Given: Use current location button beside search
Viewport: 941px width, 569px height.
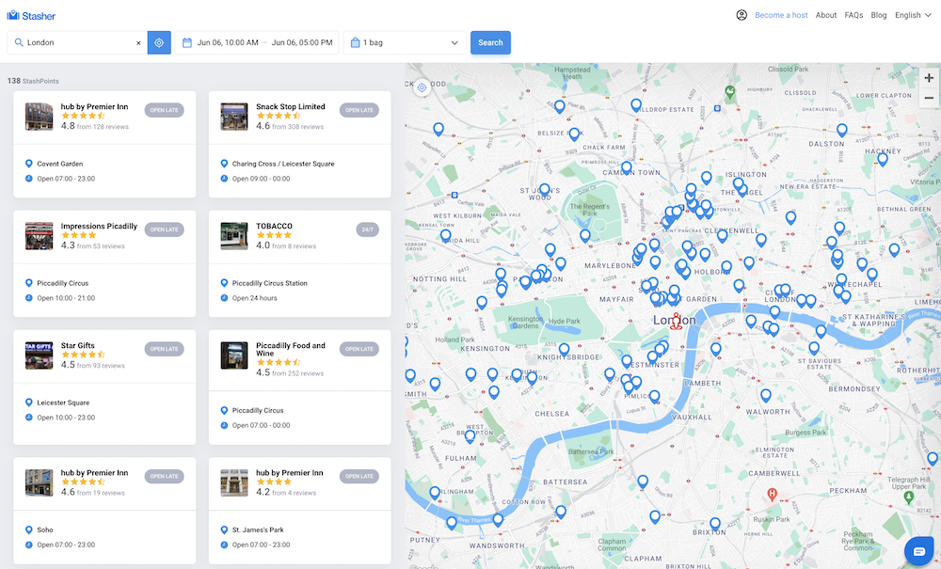Looking at the screenshot, I should coord(159,42).
